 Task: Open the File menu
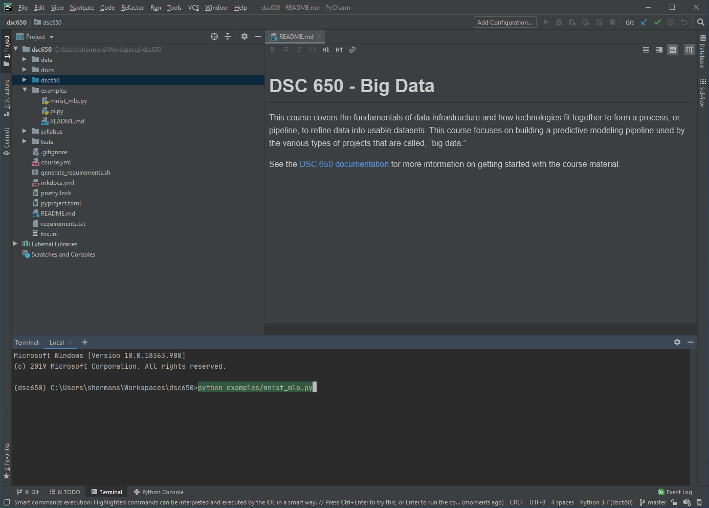pos(23,8)
